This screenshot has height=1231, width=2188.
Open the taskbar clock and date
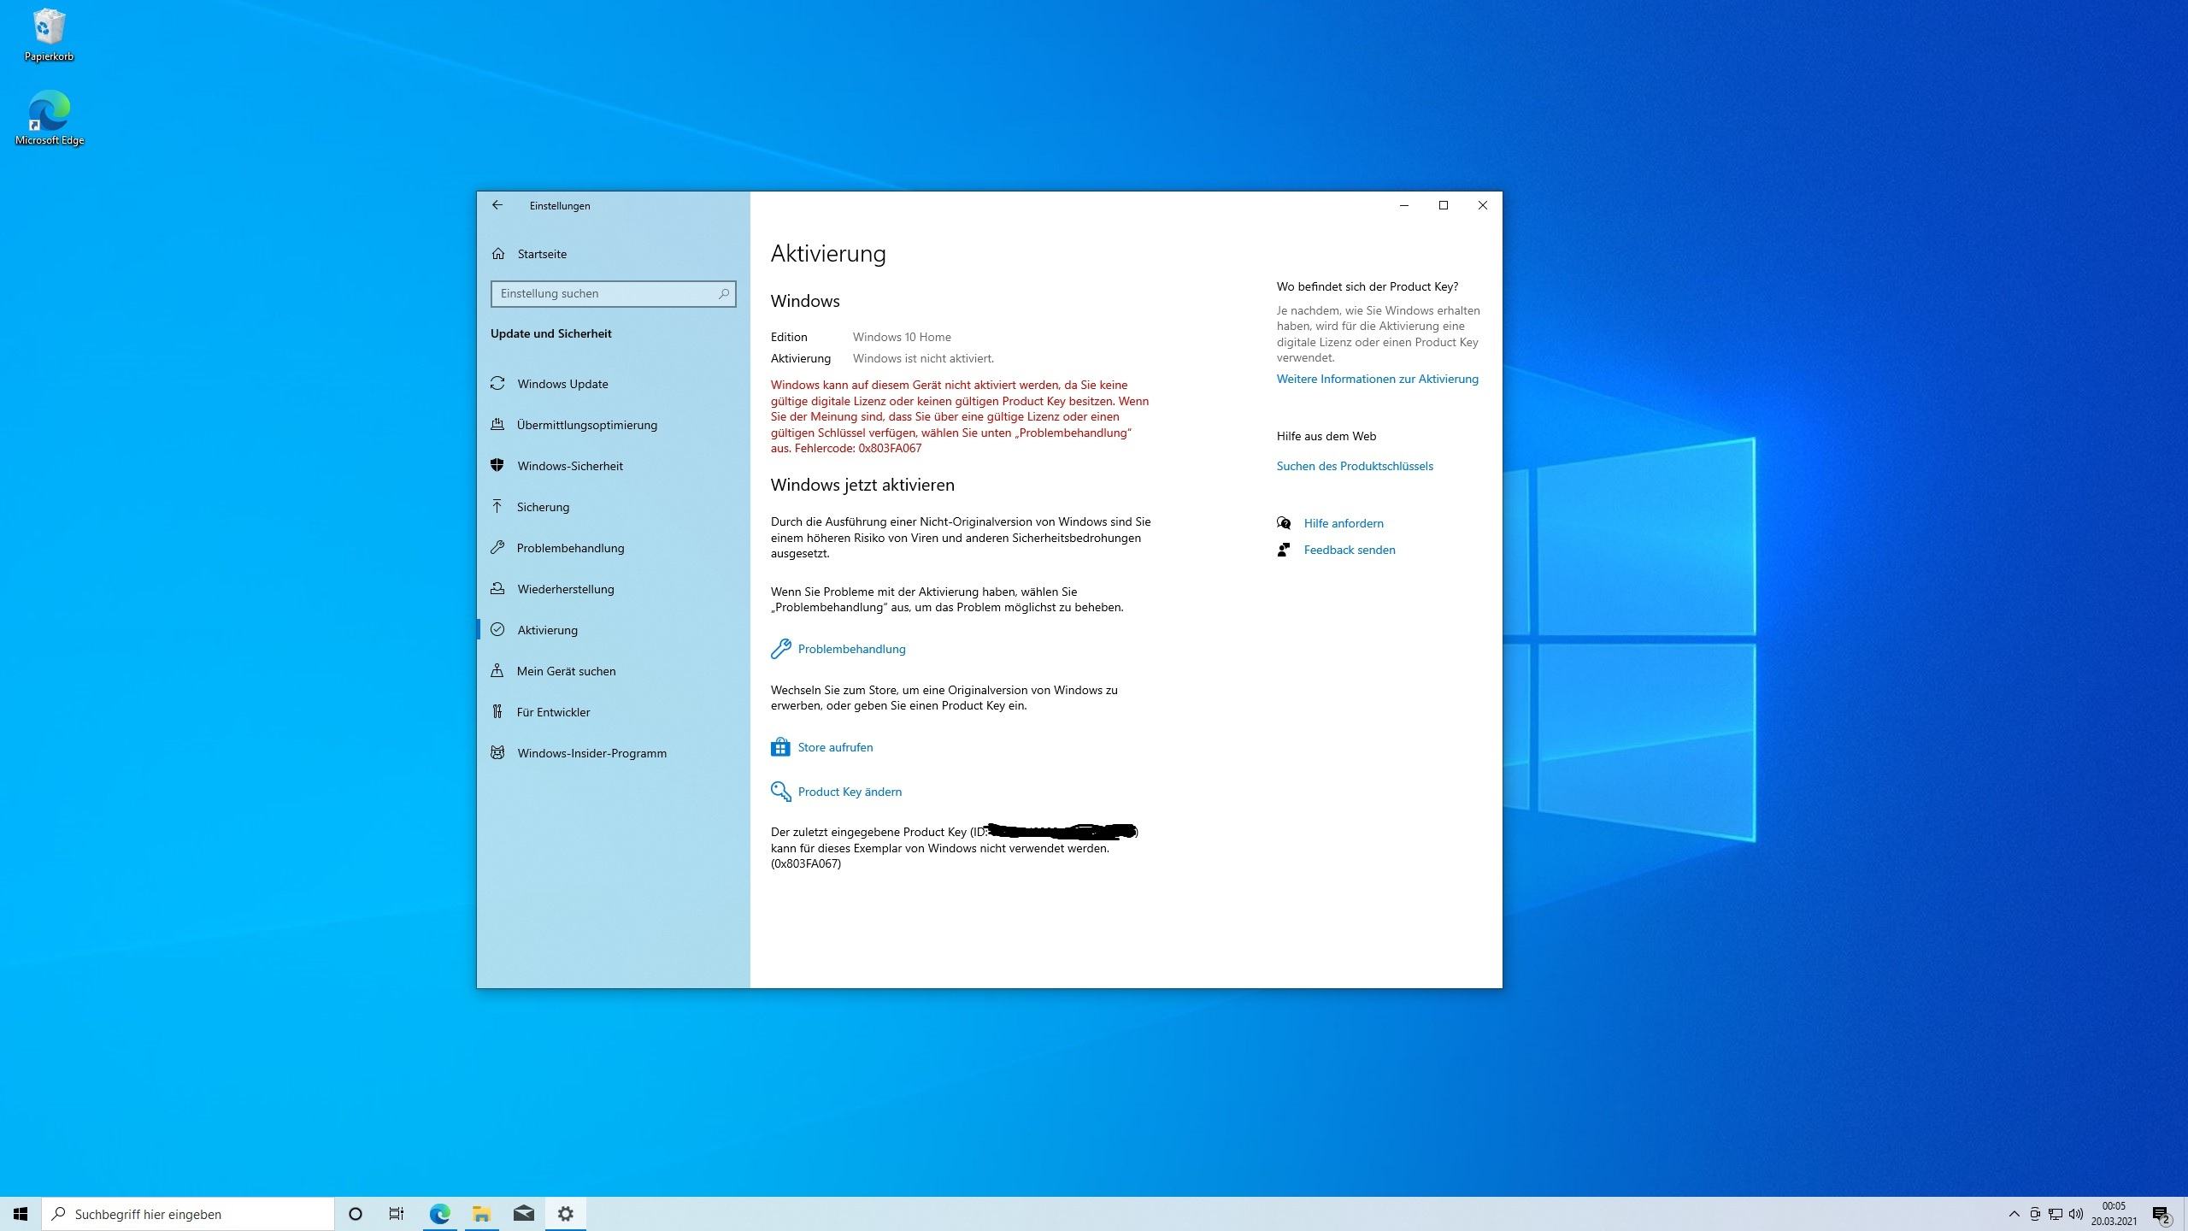(x=2114, y=1214)
